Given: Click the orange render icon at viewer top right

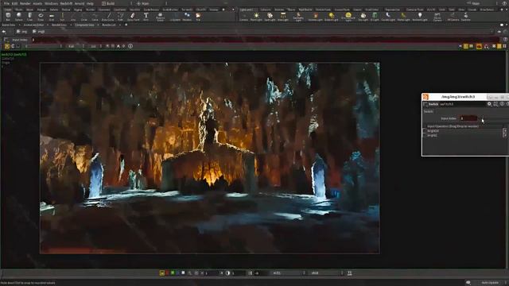Looking at the screenshot, I should pos(479,47).
